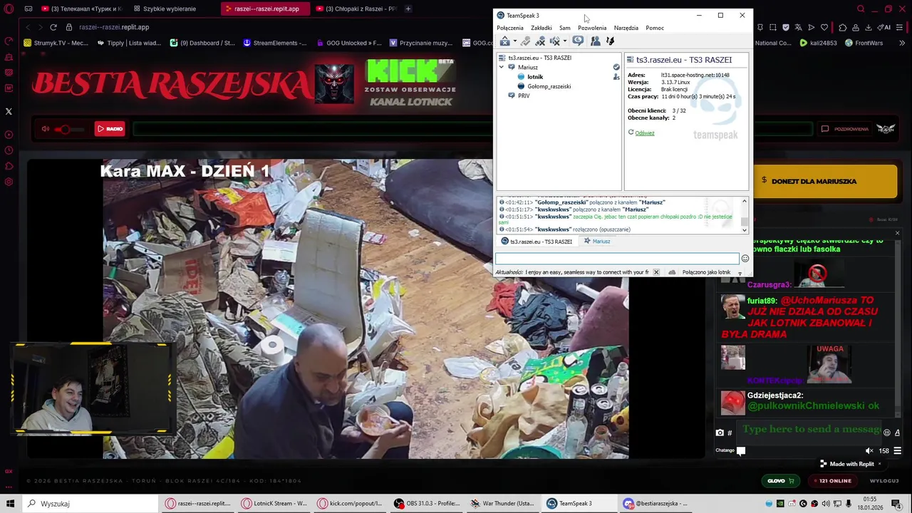Dismiss the Aktualności news ticker with X
The height and width of the screenshot is (513, 912).
[x=656, y=272]
